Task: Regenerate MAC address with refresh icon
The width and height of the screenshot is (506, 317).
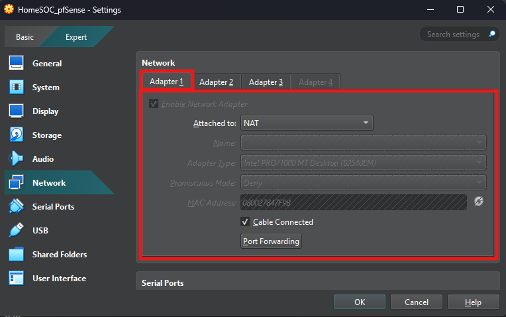Action: (479, 202)
